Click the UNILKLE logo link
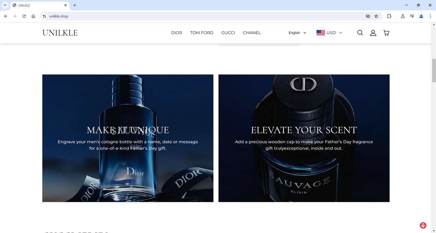436x233 pixels. point(60,33)
